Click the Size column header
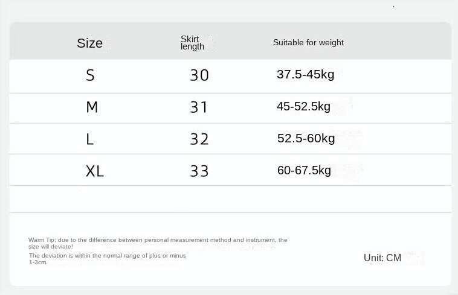Viewport: 458px width, 295px height. click(89, 43)
